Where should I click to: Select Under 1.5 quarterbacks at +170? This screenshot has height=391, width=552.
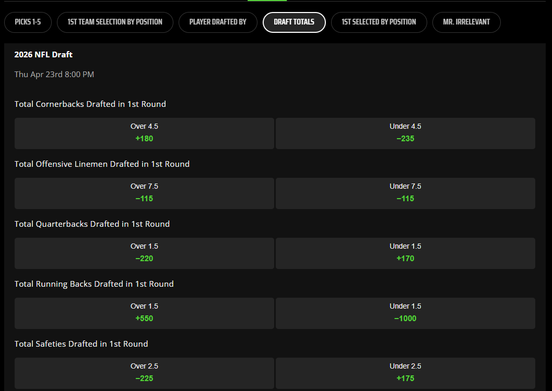[405, 253]
